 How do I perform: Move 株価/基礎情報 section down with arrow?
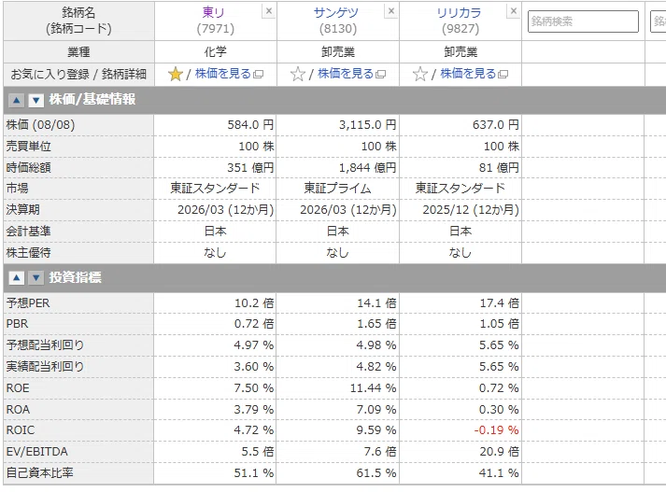pos(36,101)
